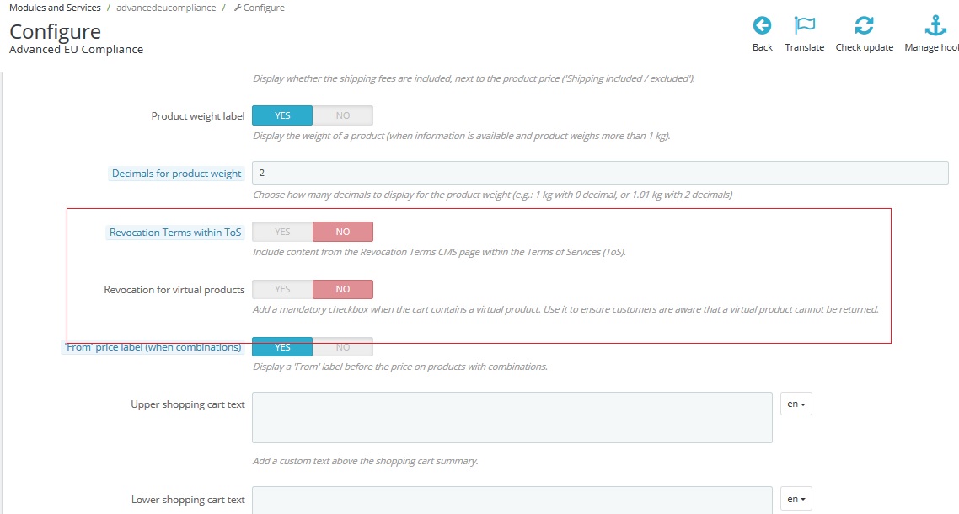The image size is (959, 514).
Task: Go back using the Back arrow icon
Action: (762, 25)
